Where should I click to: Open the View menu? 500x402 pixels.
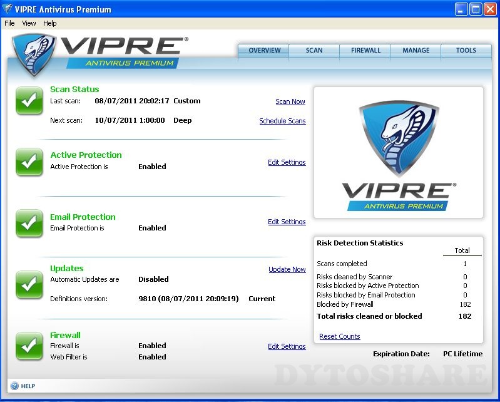point(29,23)
